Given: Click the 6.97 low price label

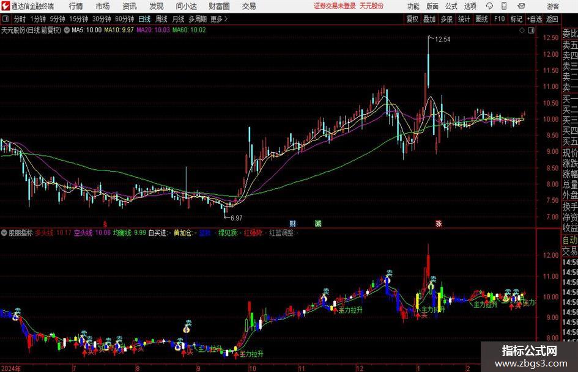Looking at the screenshot, I should pos(236,218).
